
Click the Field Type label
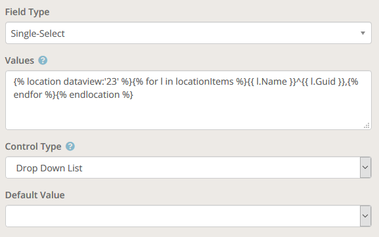click(x=28, y=12)
